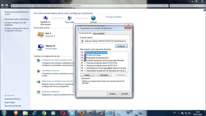
Task: Open Firefox from taskbar
Action: click(81, 113)
